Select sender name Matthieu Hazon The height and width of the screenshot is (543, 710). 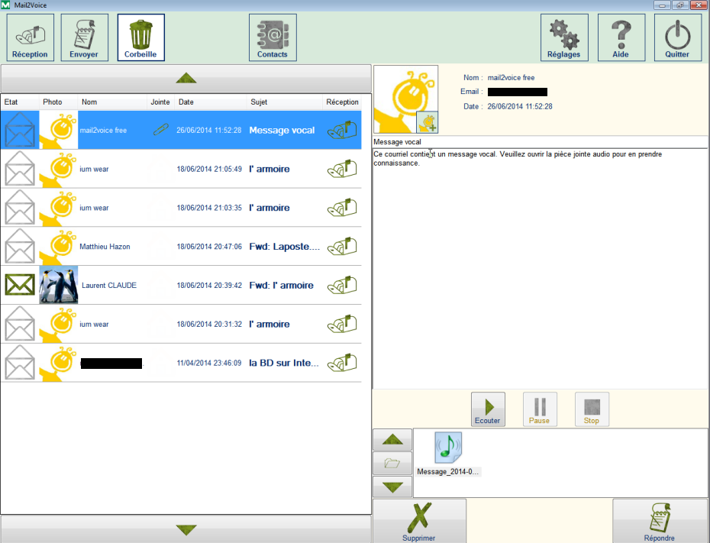(105, 247)
